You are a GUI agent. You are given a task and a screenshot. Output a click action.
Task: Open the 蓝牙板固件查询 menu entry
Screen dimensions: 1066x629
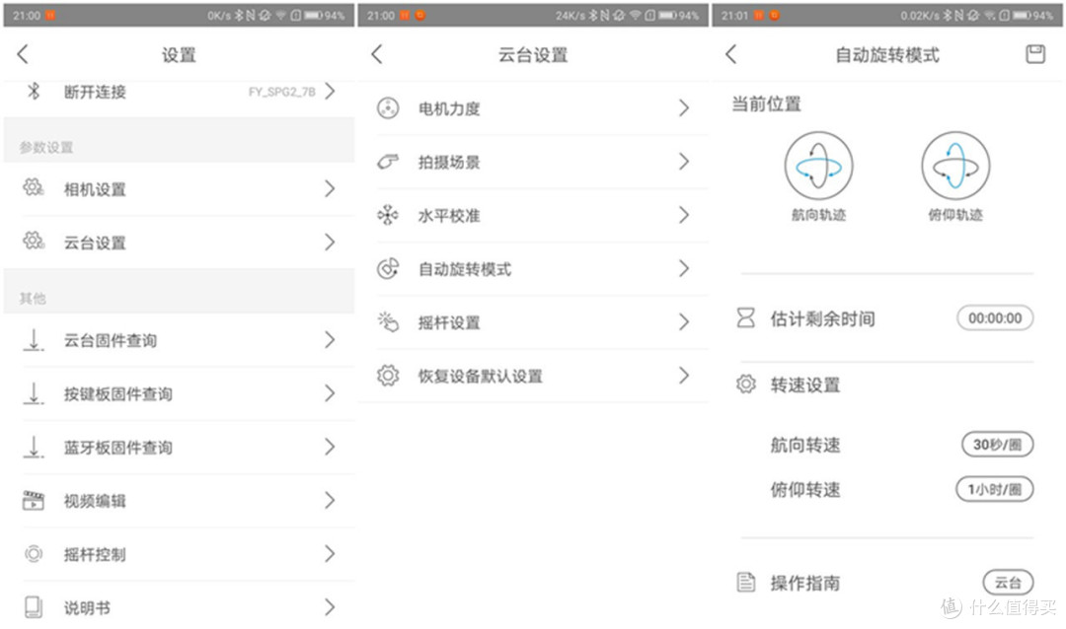point(179,447)
